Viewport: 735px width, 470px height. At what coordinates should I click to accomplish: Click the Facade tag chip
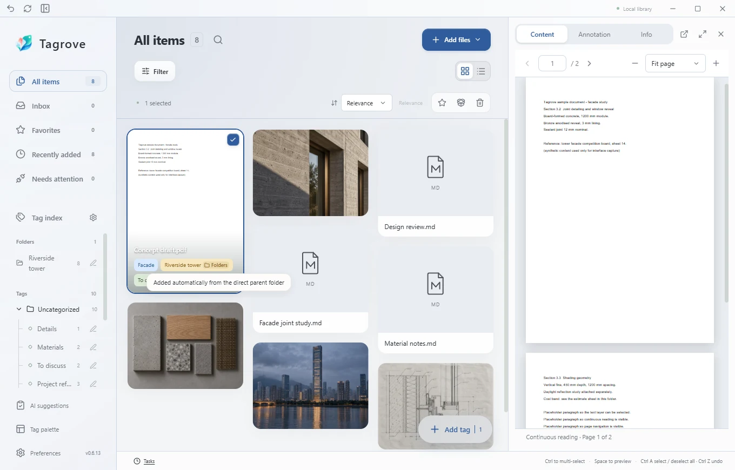click(146, 265)
